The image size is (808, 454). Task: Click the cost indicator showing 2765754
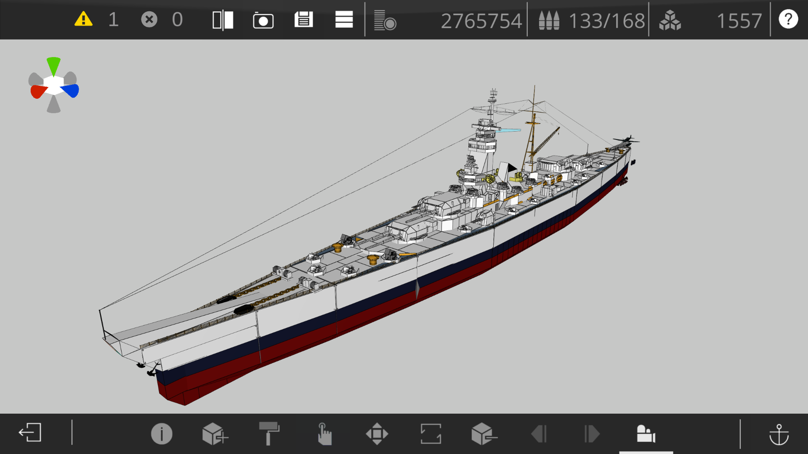point(481,20)
